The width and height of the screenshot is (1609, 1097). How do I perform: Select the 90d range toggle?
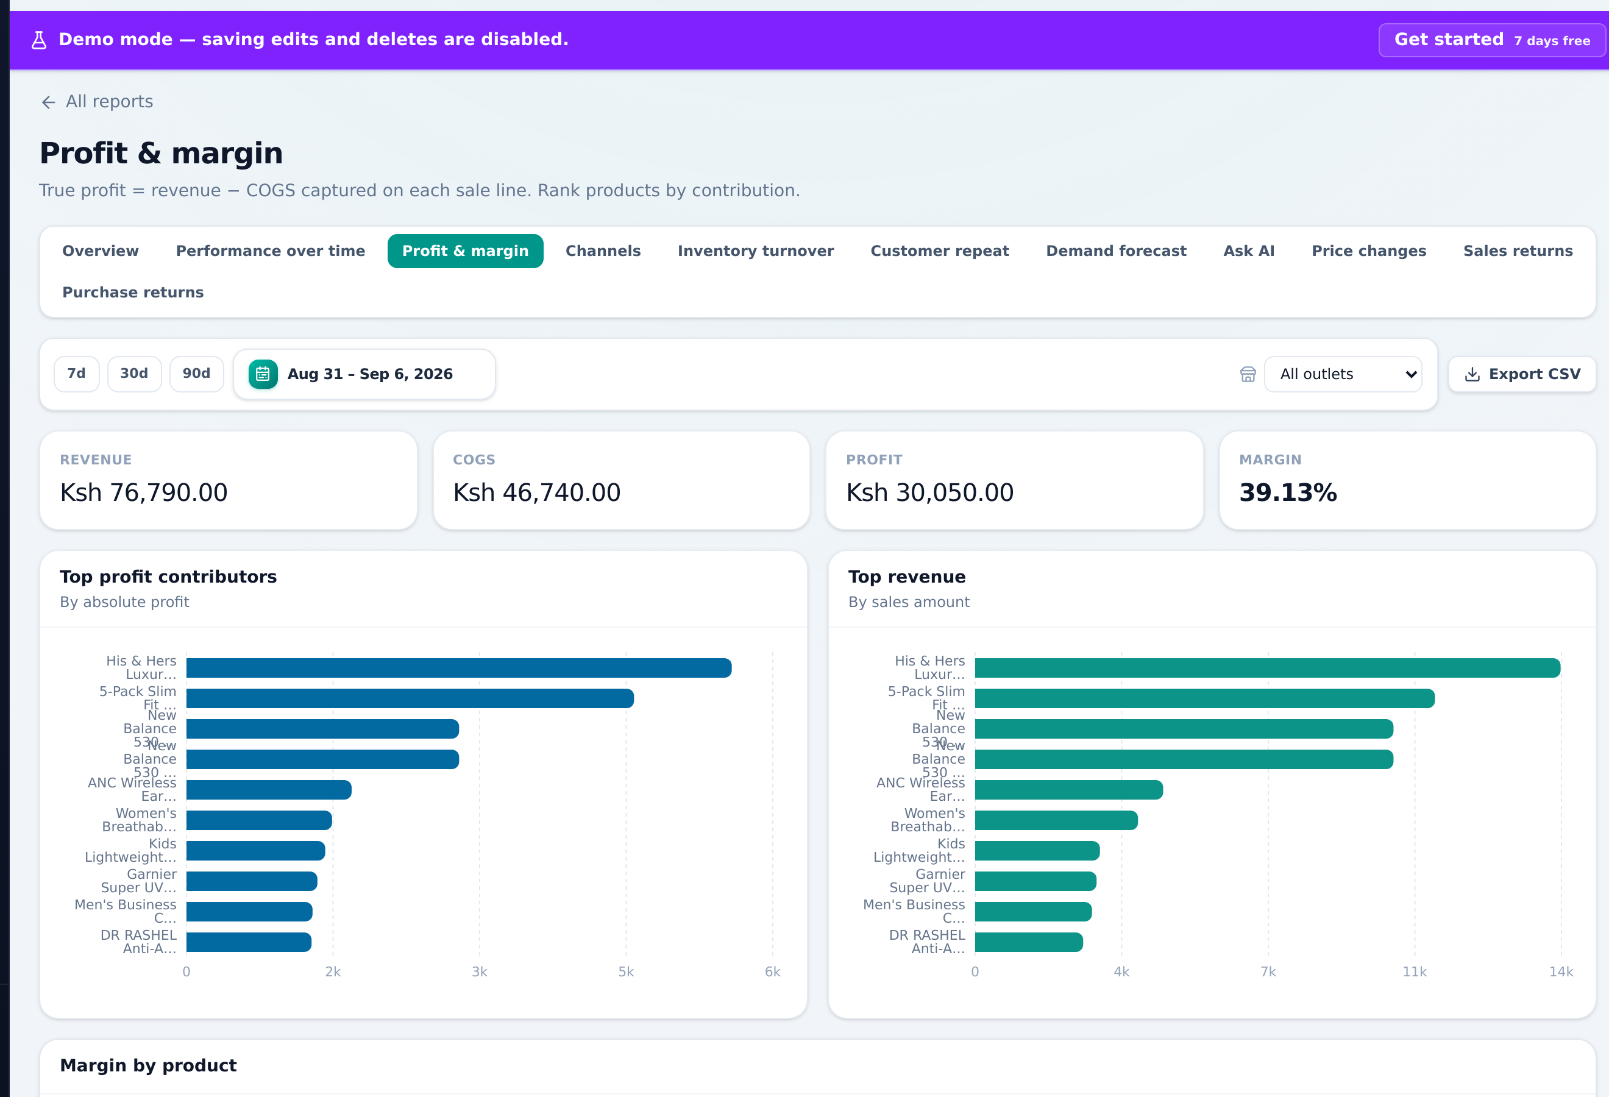(197, 374)
